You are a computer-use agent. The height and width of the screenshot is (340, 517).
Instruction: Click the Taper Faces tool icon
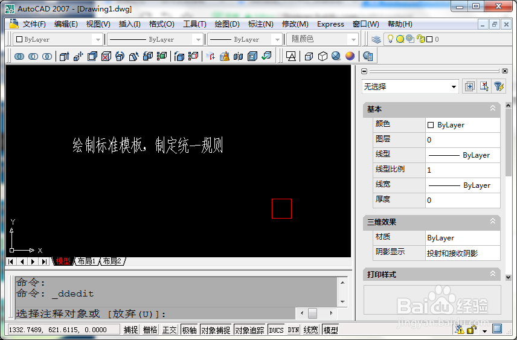[x=134, y=56]
